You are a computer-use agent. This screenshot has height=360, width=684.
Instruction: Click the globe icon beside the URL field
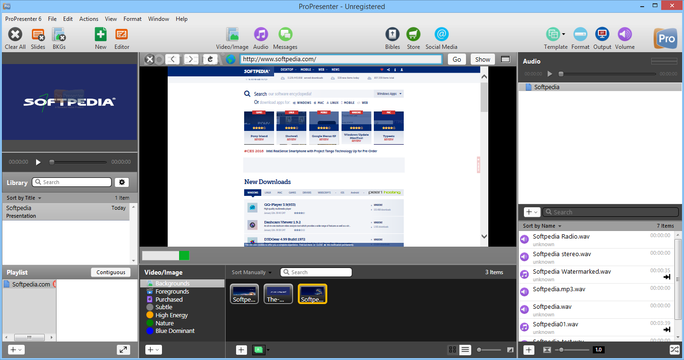(x=230, y=59)
